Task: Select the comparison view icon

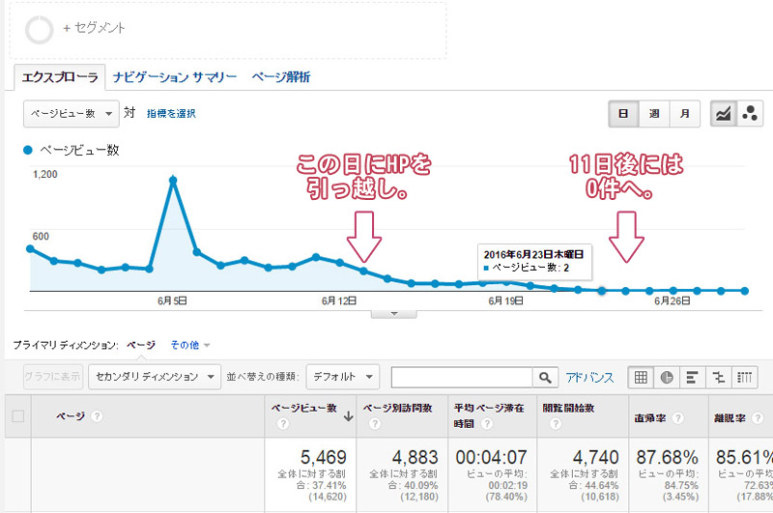Action: pos(719,378)
